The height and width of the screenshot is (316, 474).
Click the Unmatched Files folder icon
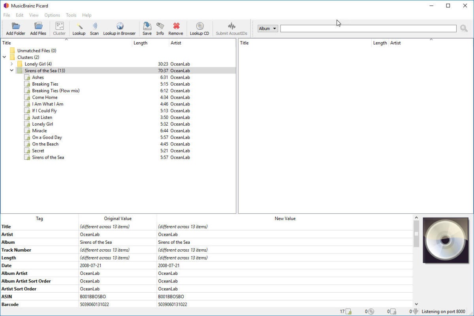(12, 51)
